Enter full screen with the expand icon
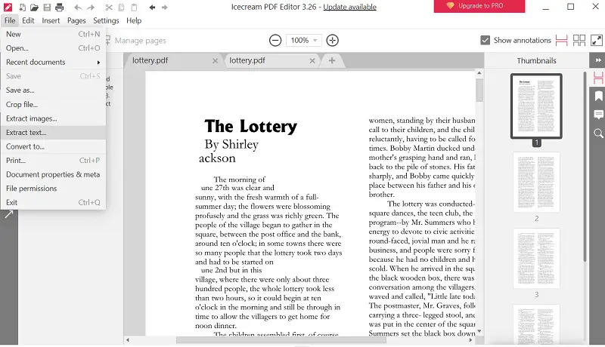Viewport: 605px width, 347px height. 597,41
